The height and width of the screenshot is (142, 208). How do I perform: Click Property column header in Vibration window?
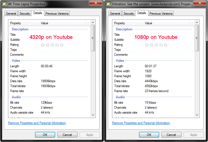128,23
